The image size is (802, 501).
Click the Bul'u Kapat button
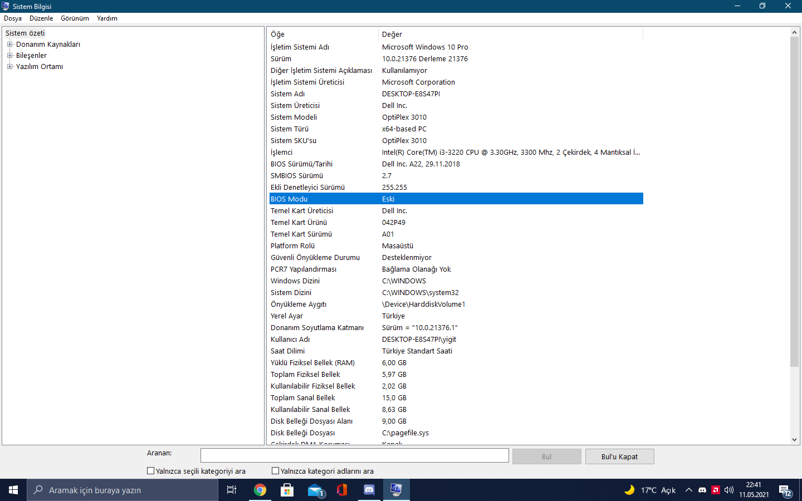[x=620, y=456]
